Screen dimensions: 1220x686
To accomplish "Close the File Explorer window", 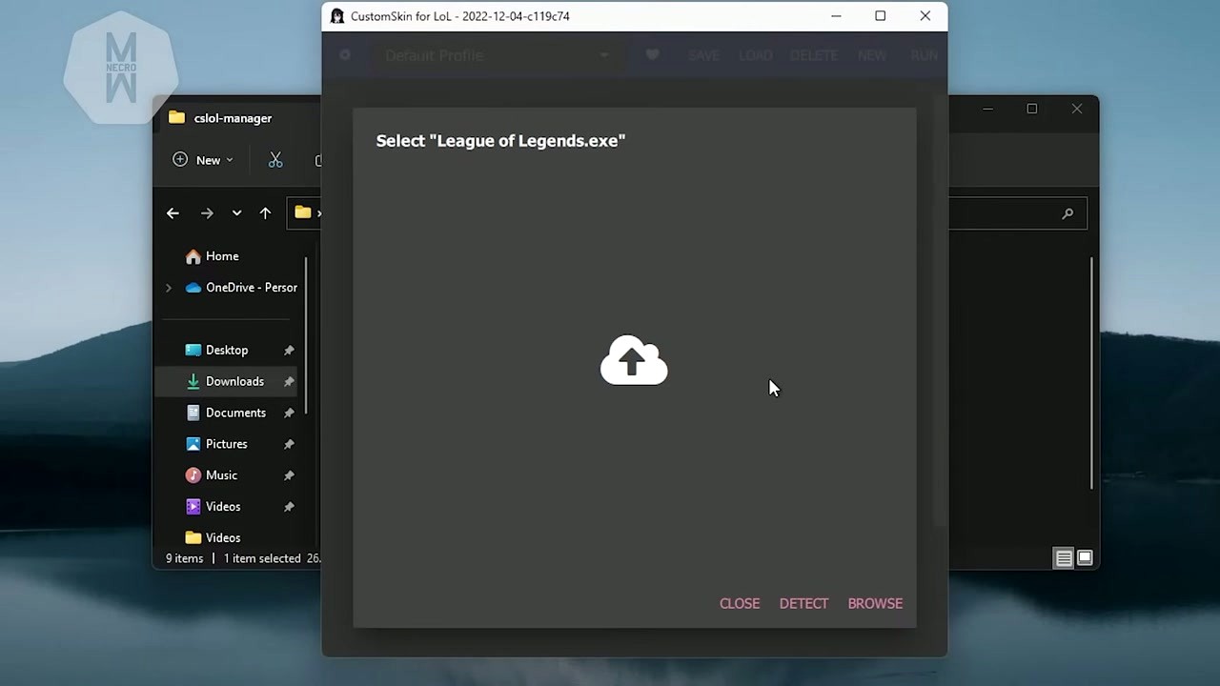I will [1077, 109].
